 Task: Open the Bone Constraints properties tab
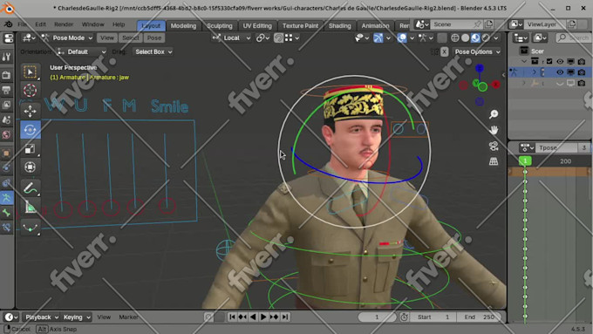6,228
